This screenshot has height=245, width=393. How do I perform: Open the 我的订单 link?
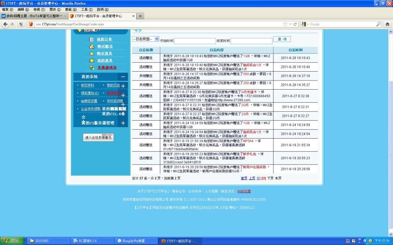tap(104, 39)
